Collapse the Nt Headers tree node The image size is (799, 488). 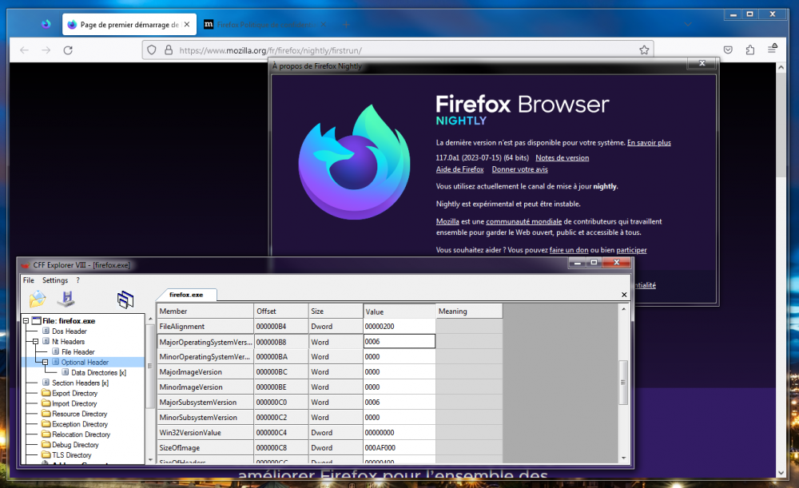(36, 342)
